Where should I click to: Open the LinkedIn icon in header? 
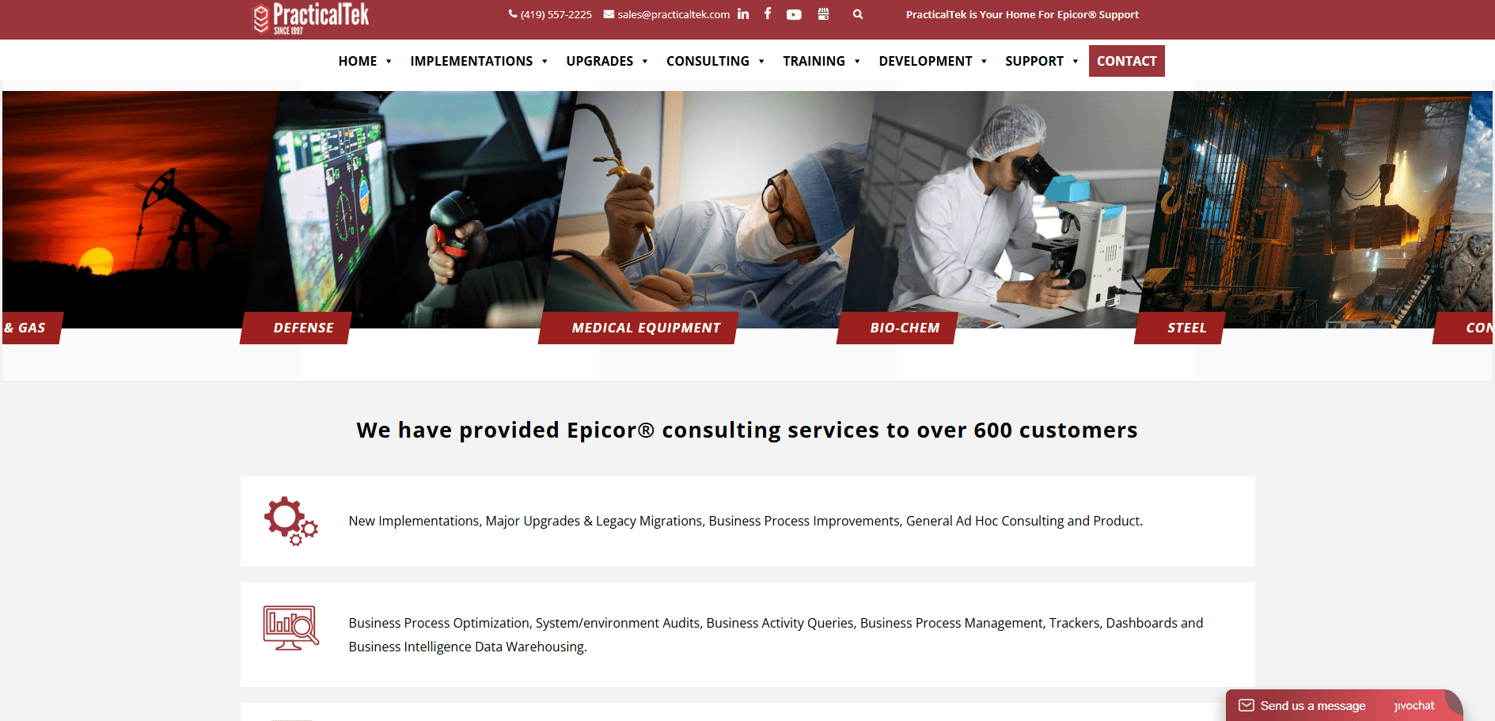click(743, 14)
